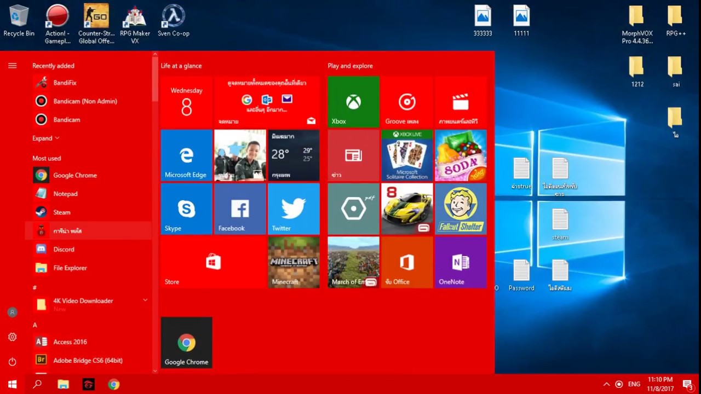
Task: Open the Xbox tile
Action: coord(353,102)
